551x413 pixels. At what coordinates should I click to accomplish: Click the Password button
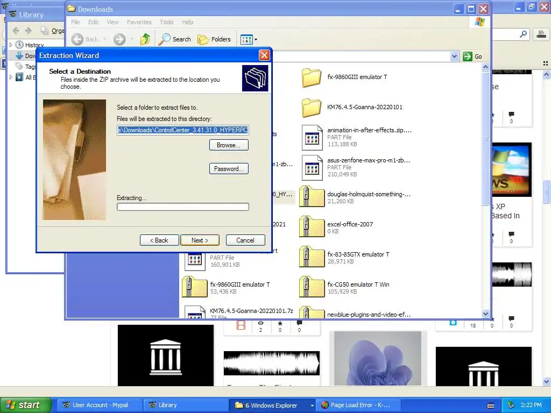(x=229, y=168)
